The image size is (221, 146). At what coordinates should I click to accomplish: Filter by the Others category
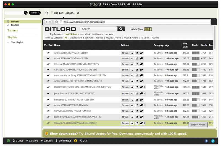pyautogui.click(x=156, y=38)
